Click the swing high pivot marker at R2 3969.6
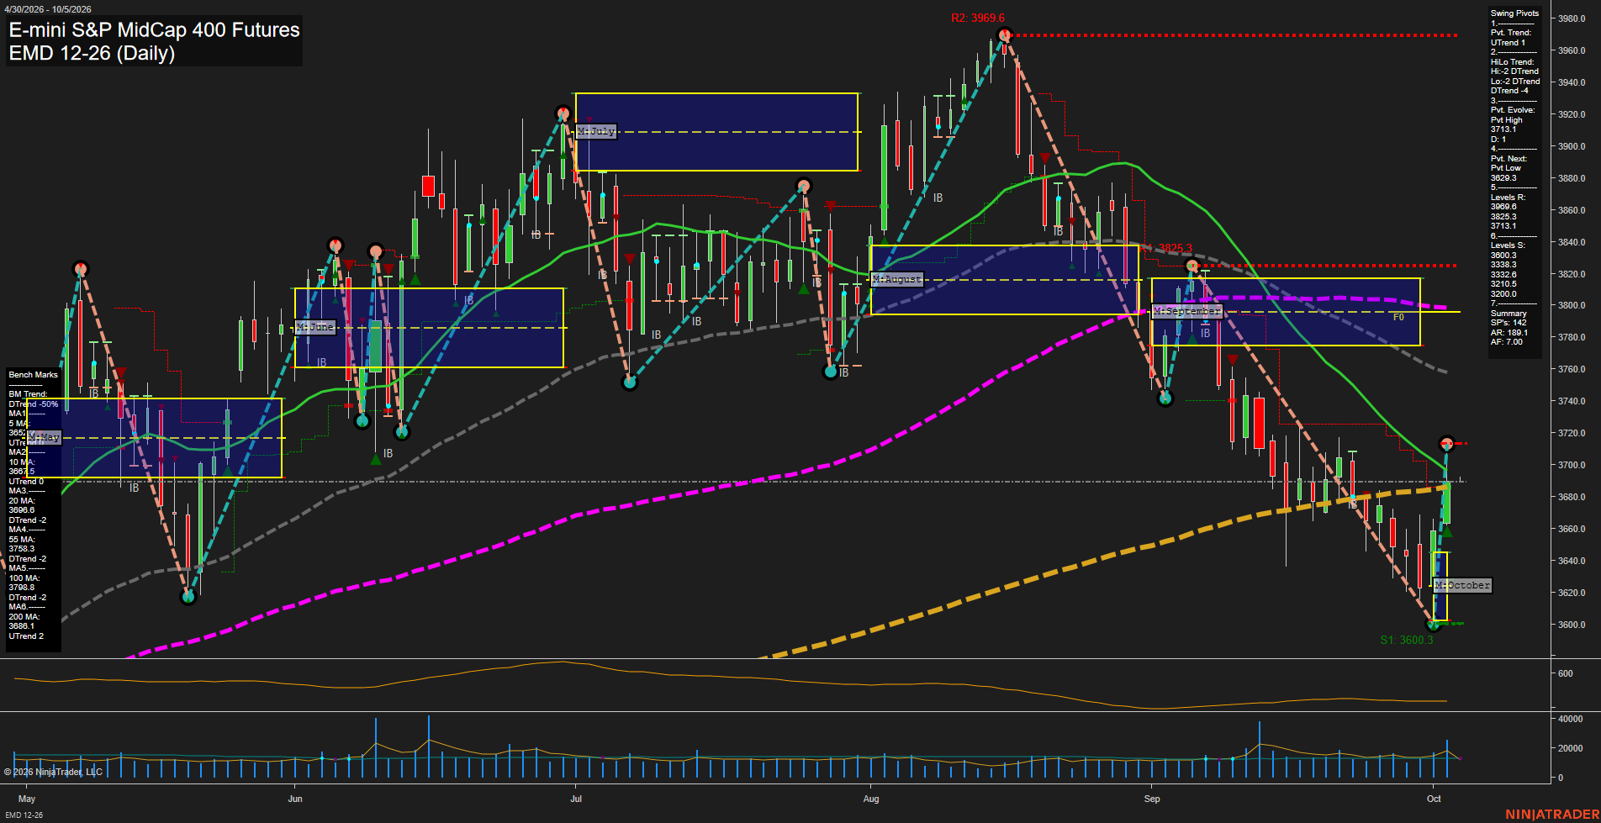This screenshot has height=823, width=1601. pyautogui.click(x=1004, y=35)
